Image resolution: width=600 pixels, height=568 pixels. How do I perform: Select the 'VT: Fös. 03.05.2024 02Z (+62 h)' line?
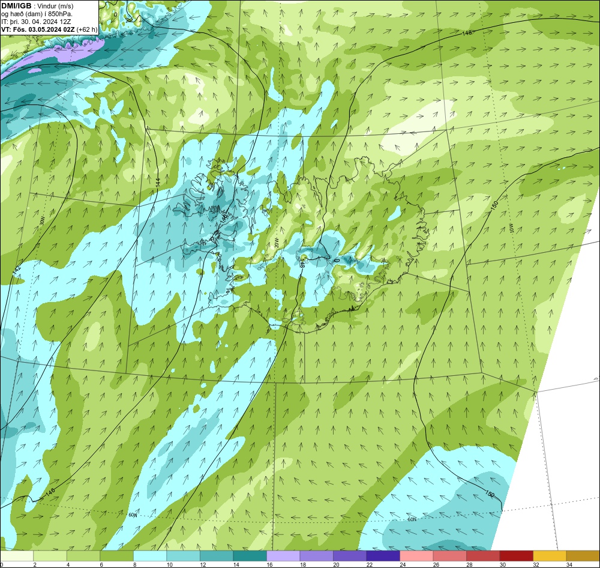[49, 29]
